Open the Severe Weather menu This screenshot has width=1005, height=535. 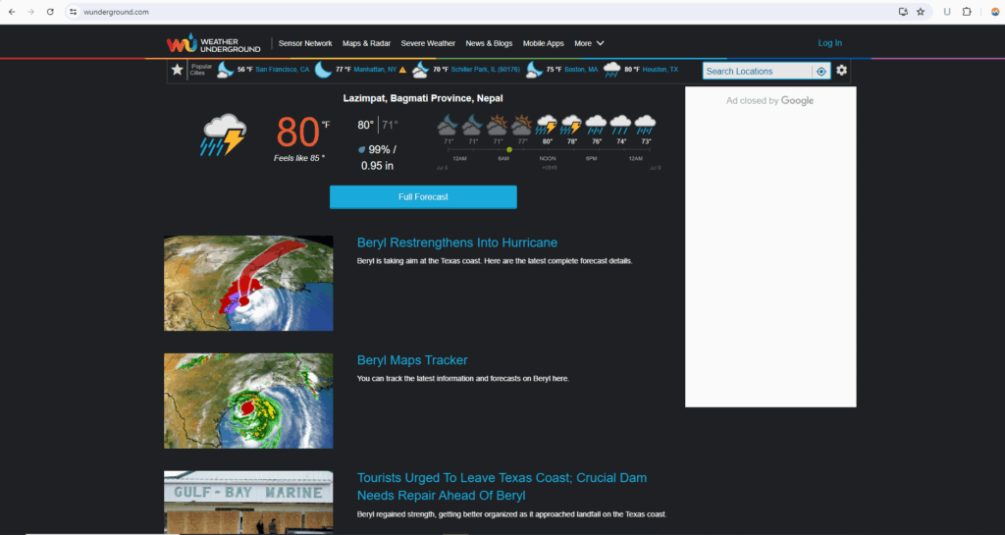coord(428,43)
